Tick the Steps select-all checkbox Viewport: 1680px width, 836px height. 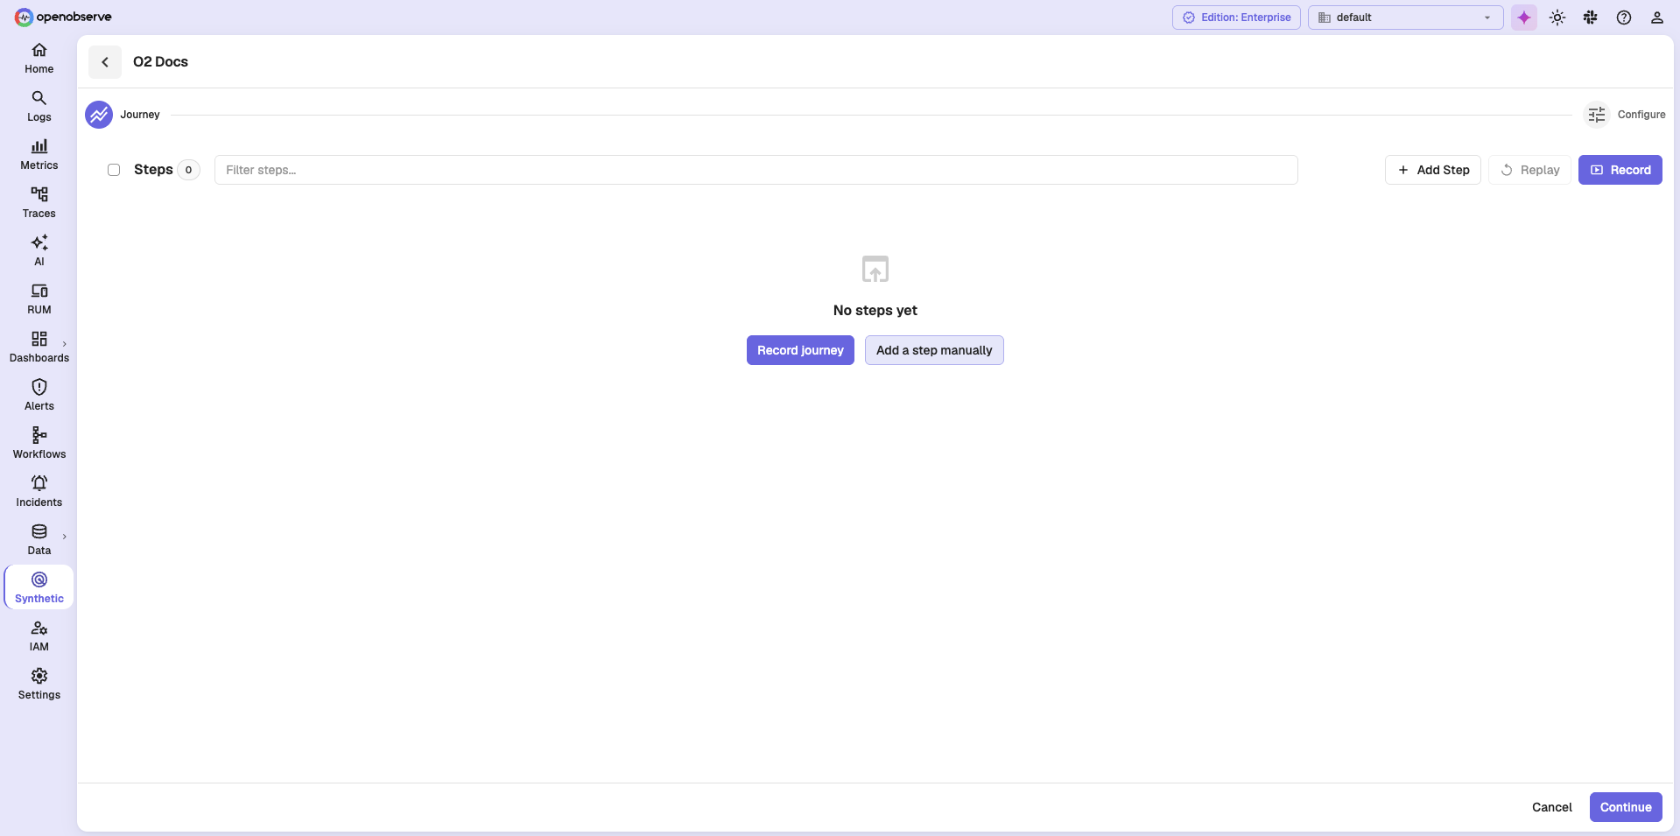click(114, 170)
